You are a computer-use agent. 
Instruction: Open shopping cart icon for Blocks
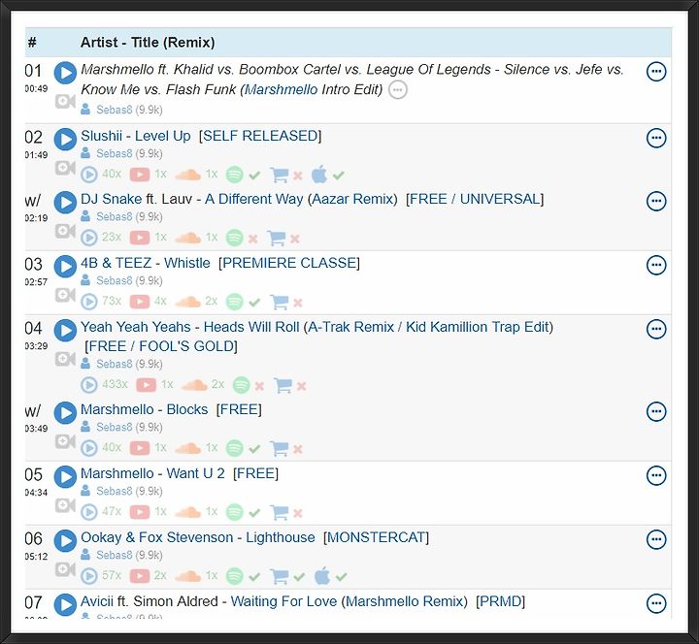click(279, 448)
